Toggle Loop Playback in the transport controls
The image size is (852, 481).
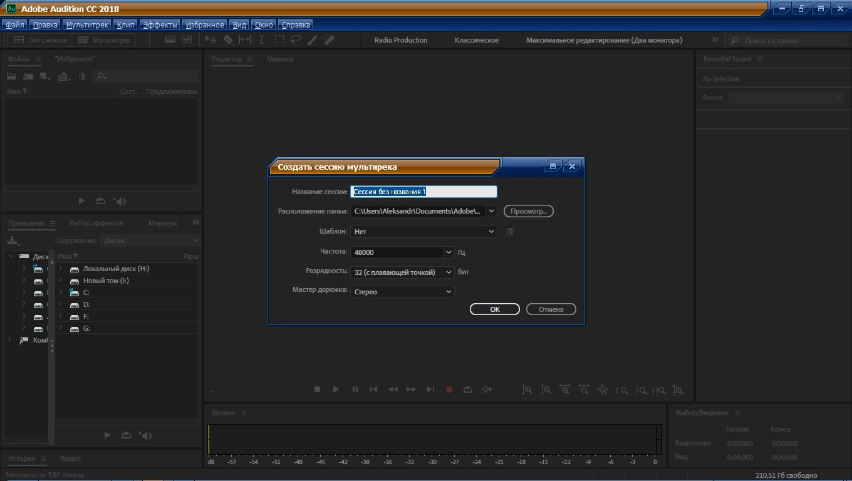(x=468, y=390)
